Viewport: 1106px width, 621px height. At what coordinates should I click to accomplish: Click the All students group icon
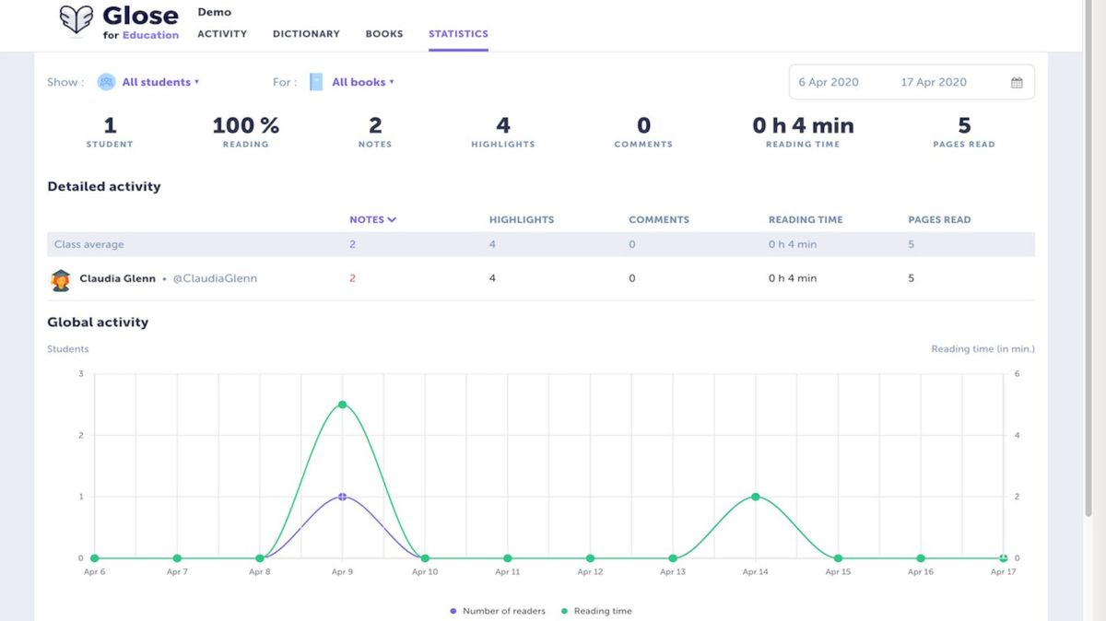106,82
